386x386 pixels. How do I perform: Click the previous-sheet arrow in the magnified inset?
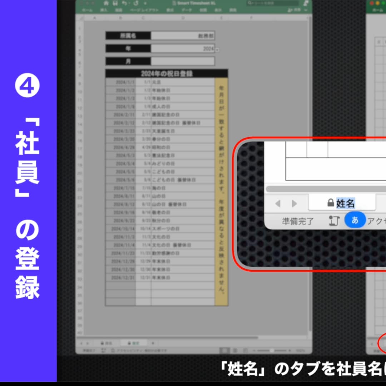point(278,203)
